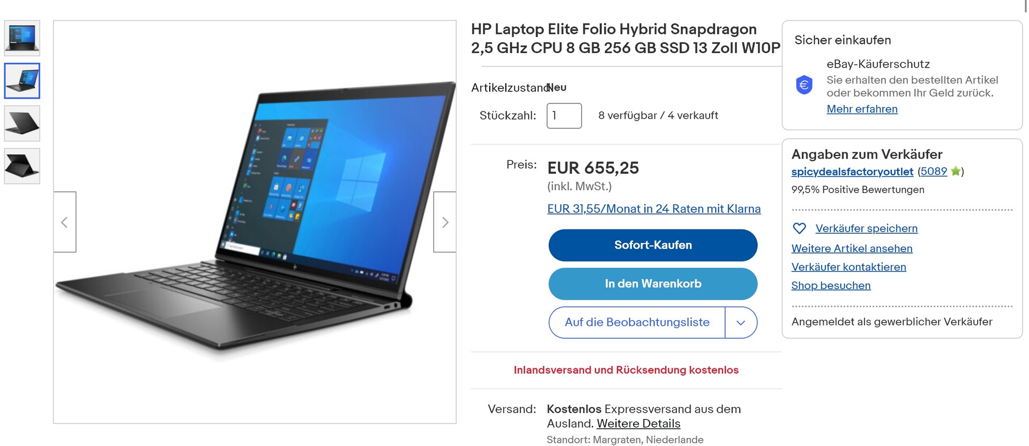This screenshot has height=446, width=1029.
Task: Open Weitere Details shipping link
Action: (638, 423)
